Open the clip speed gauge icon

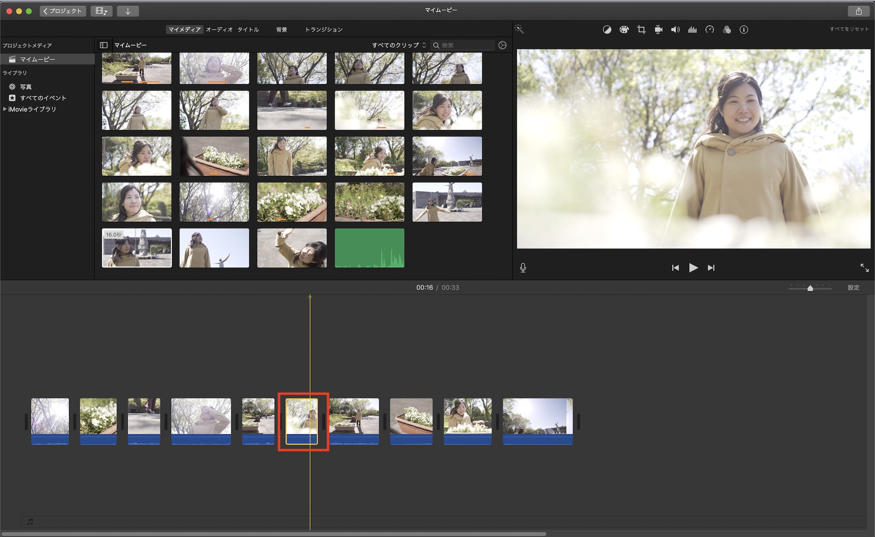pos(710,30)
